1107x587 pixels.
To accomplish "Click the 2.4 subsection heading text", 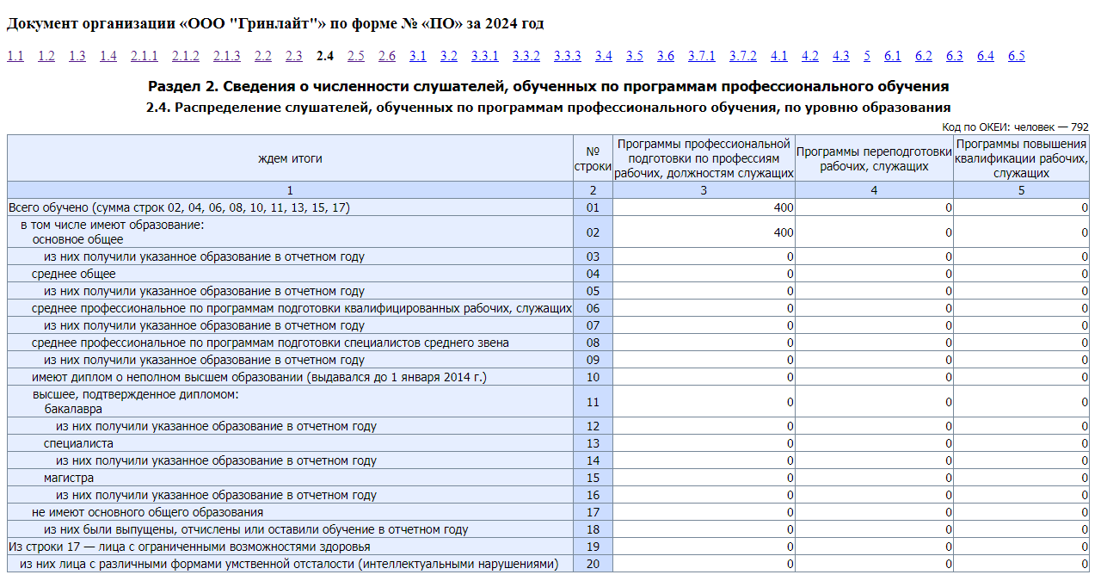I will point(549,108).
